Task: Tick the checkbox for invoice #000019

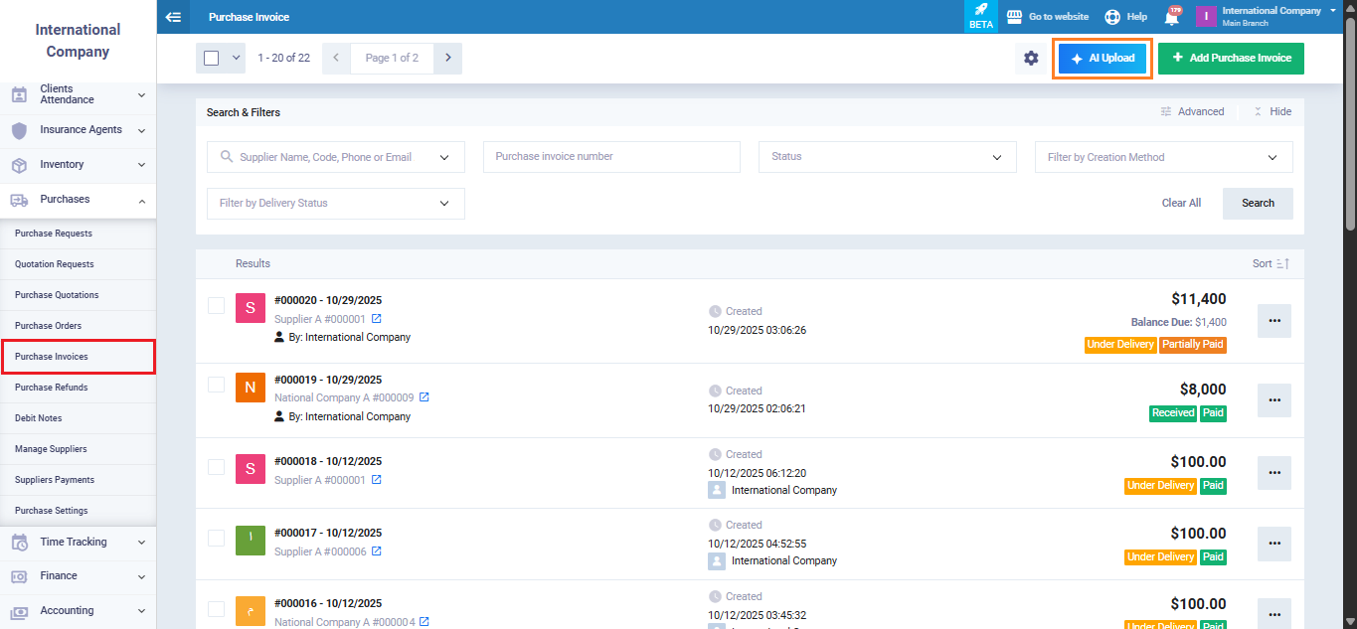Action: tap(216, 385)
